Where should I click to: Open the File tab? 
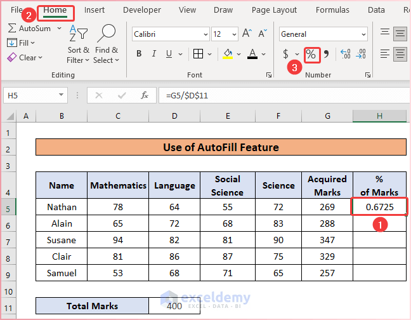click(16, 10)
